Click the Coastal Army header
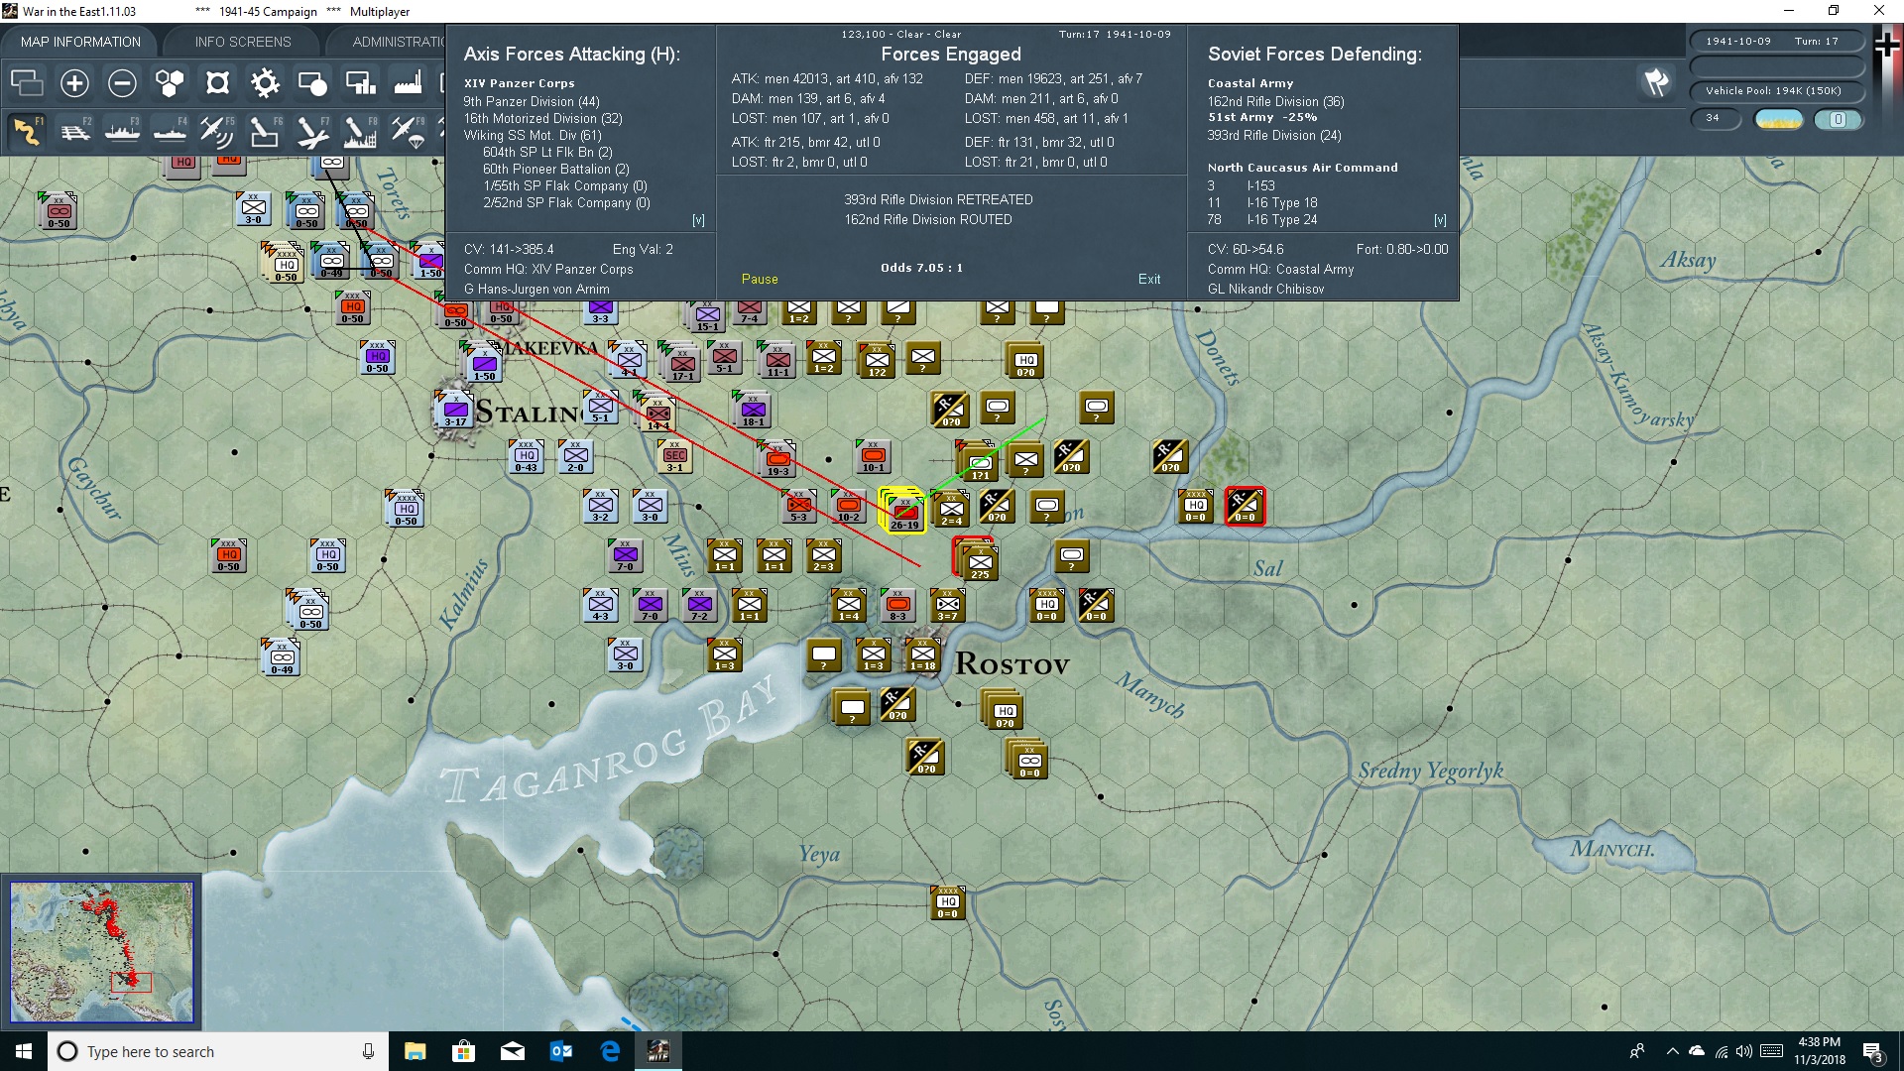 [1250, 83]
